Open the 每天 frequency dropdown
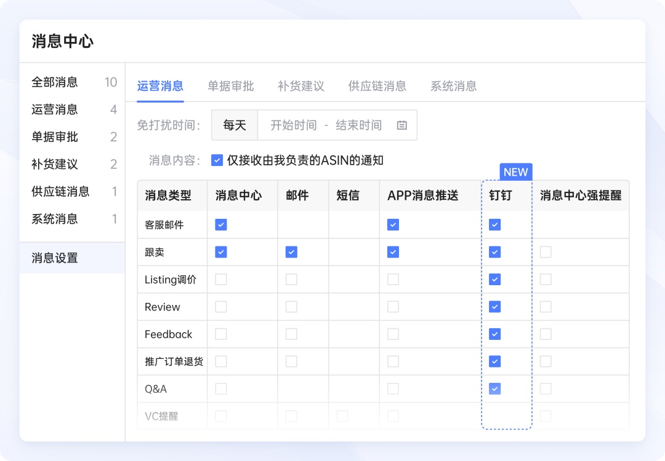The width and height of the screenshot is (665, 461). point(235,125)
